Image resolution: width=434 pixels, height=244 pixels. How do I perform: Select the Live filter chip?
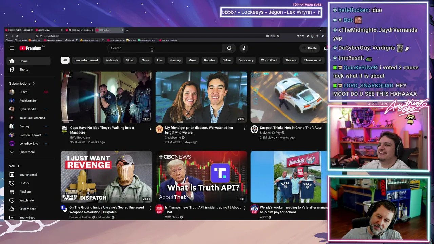(160, 60)
